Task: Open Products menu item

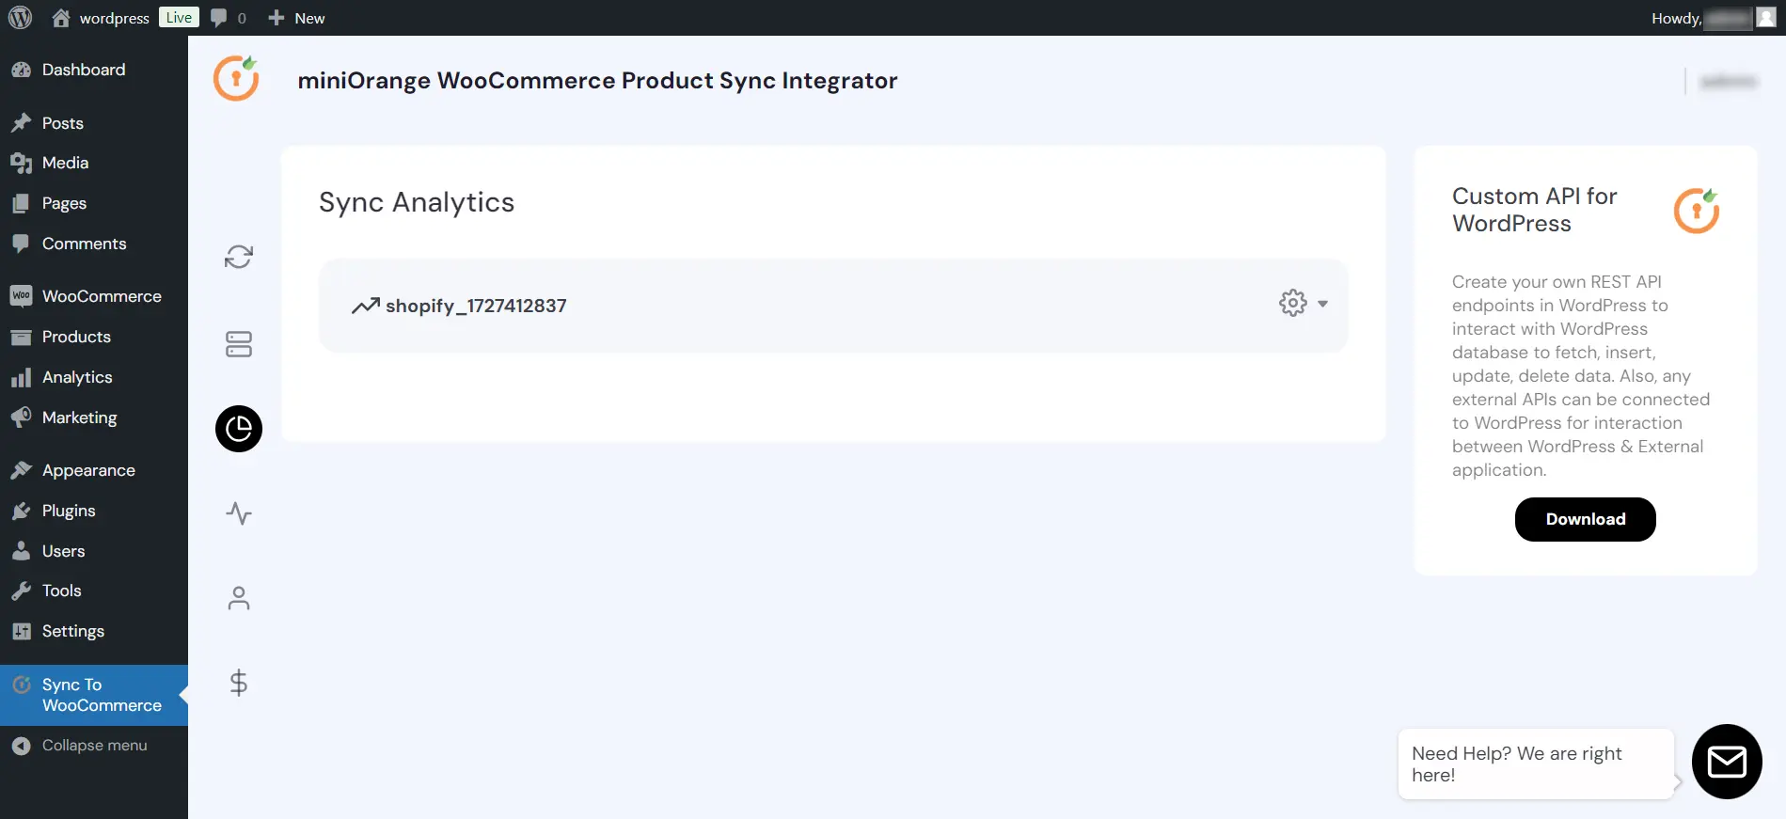Action: tap(94, 337)
